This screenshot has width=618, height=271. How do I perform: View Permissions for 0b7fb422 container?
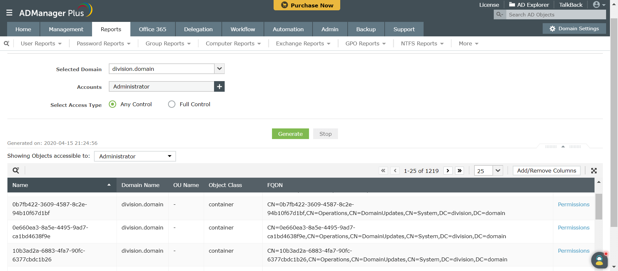coord(574,204)
